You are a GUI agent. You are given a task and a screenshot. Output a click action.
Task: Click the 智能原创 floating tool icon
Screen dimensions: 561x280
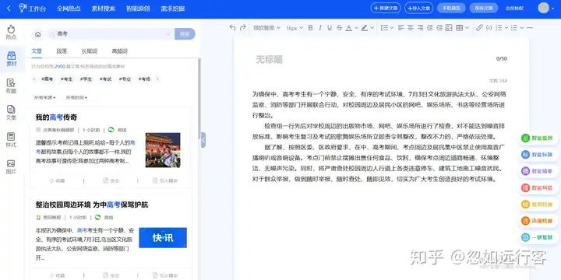pos(525,138)
